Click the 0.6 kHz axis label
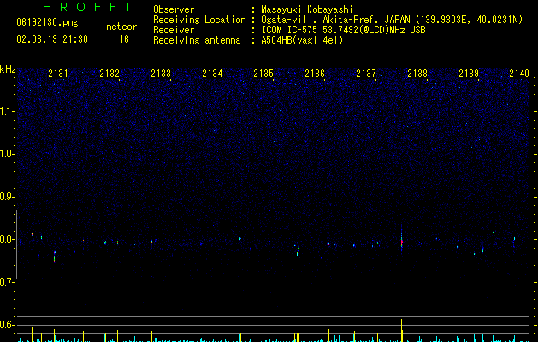The width and height of the screenshot is (538, 342). 8,325
